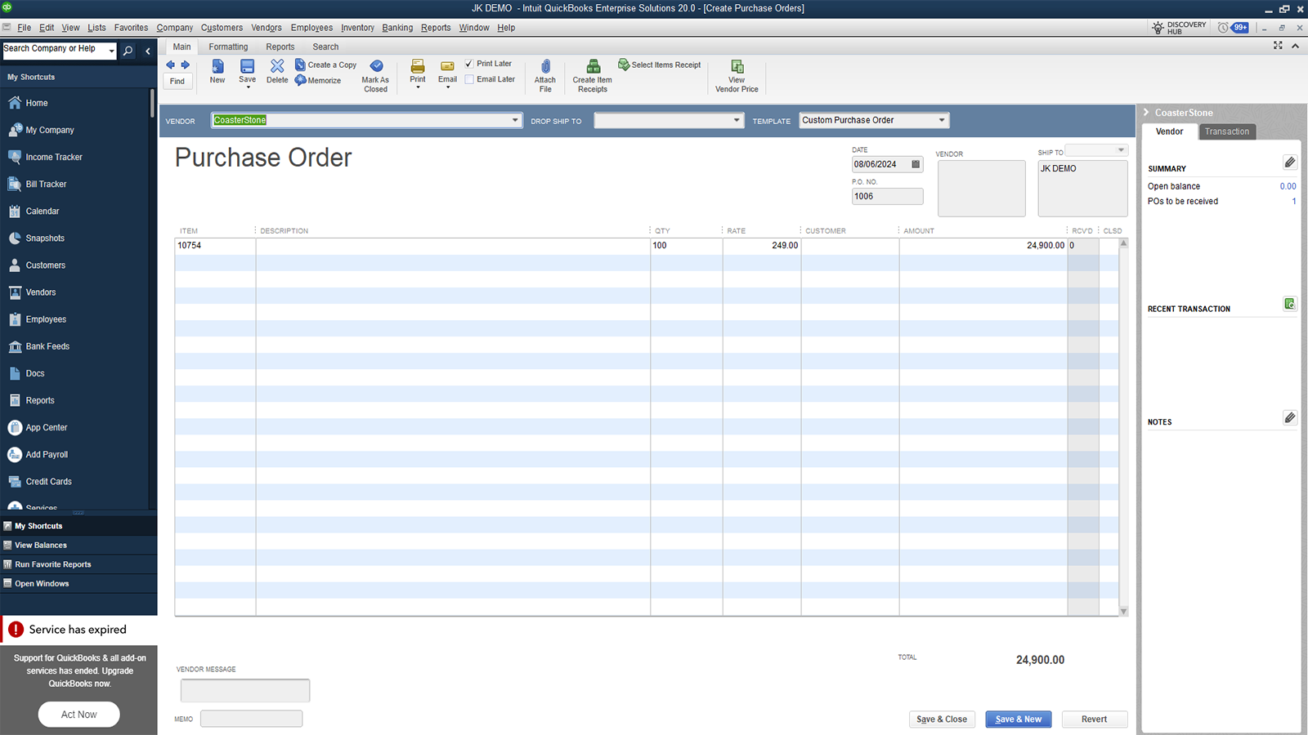Viewport: 1308px width, 735px height.
Task: Switch to the Formatting tab
Action: [x=228, y=47]
